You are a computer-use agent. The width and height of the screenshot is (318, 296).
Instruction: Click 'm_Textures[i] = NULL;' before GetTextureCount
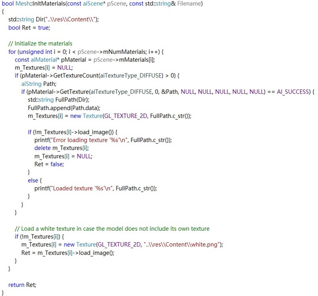coord(44,68)
